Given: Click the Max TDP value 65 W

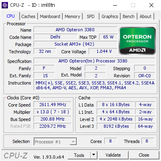Looking at the screenshot, I should coord(108,37).
